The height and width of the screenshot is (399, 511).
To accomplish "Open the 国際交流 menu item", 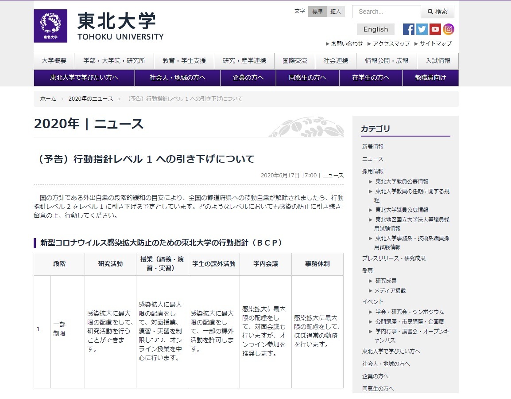I will coord(295,61).
